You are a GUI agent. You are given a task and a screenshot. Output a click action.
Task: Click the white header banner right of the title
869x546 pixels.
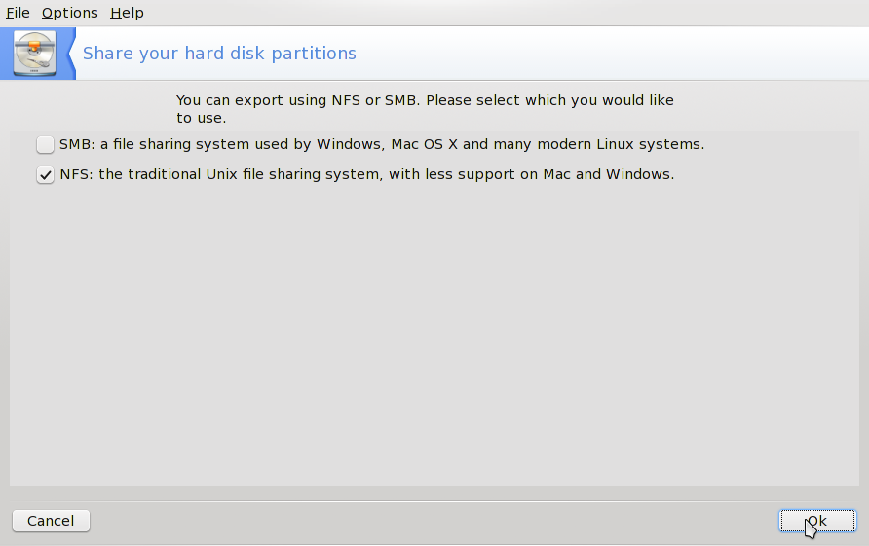point(614,54)
